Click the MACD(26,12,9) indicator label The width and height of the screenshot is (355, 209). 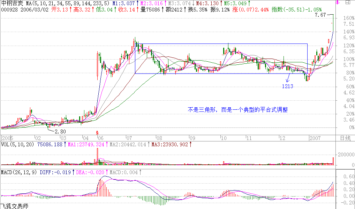(19, 172)
